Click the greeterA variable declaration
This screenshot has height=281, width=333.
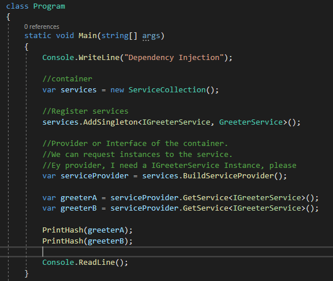tap(78, 198)
